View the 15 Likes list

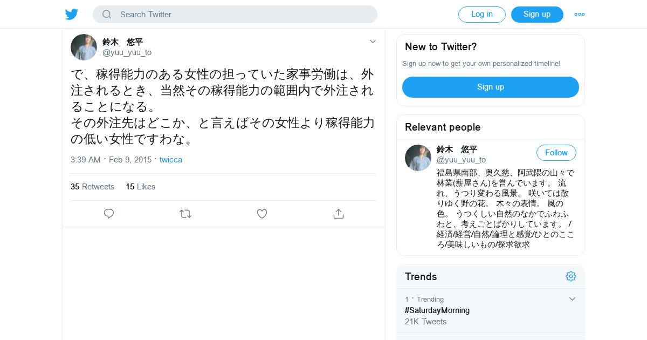pos(141,187)
